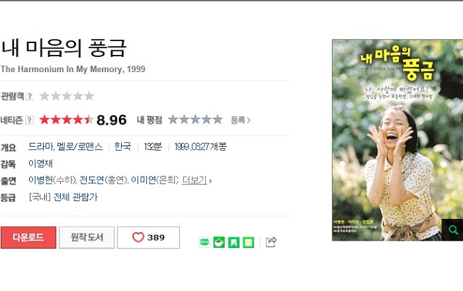Set my rating on the 내 평점 stars

point(195,120)
